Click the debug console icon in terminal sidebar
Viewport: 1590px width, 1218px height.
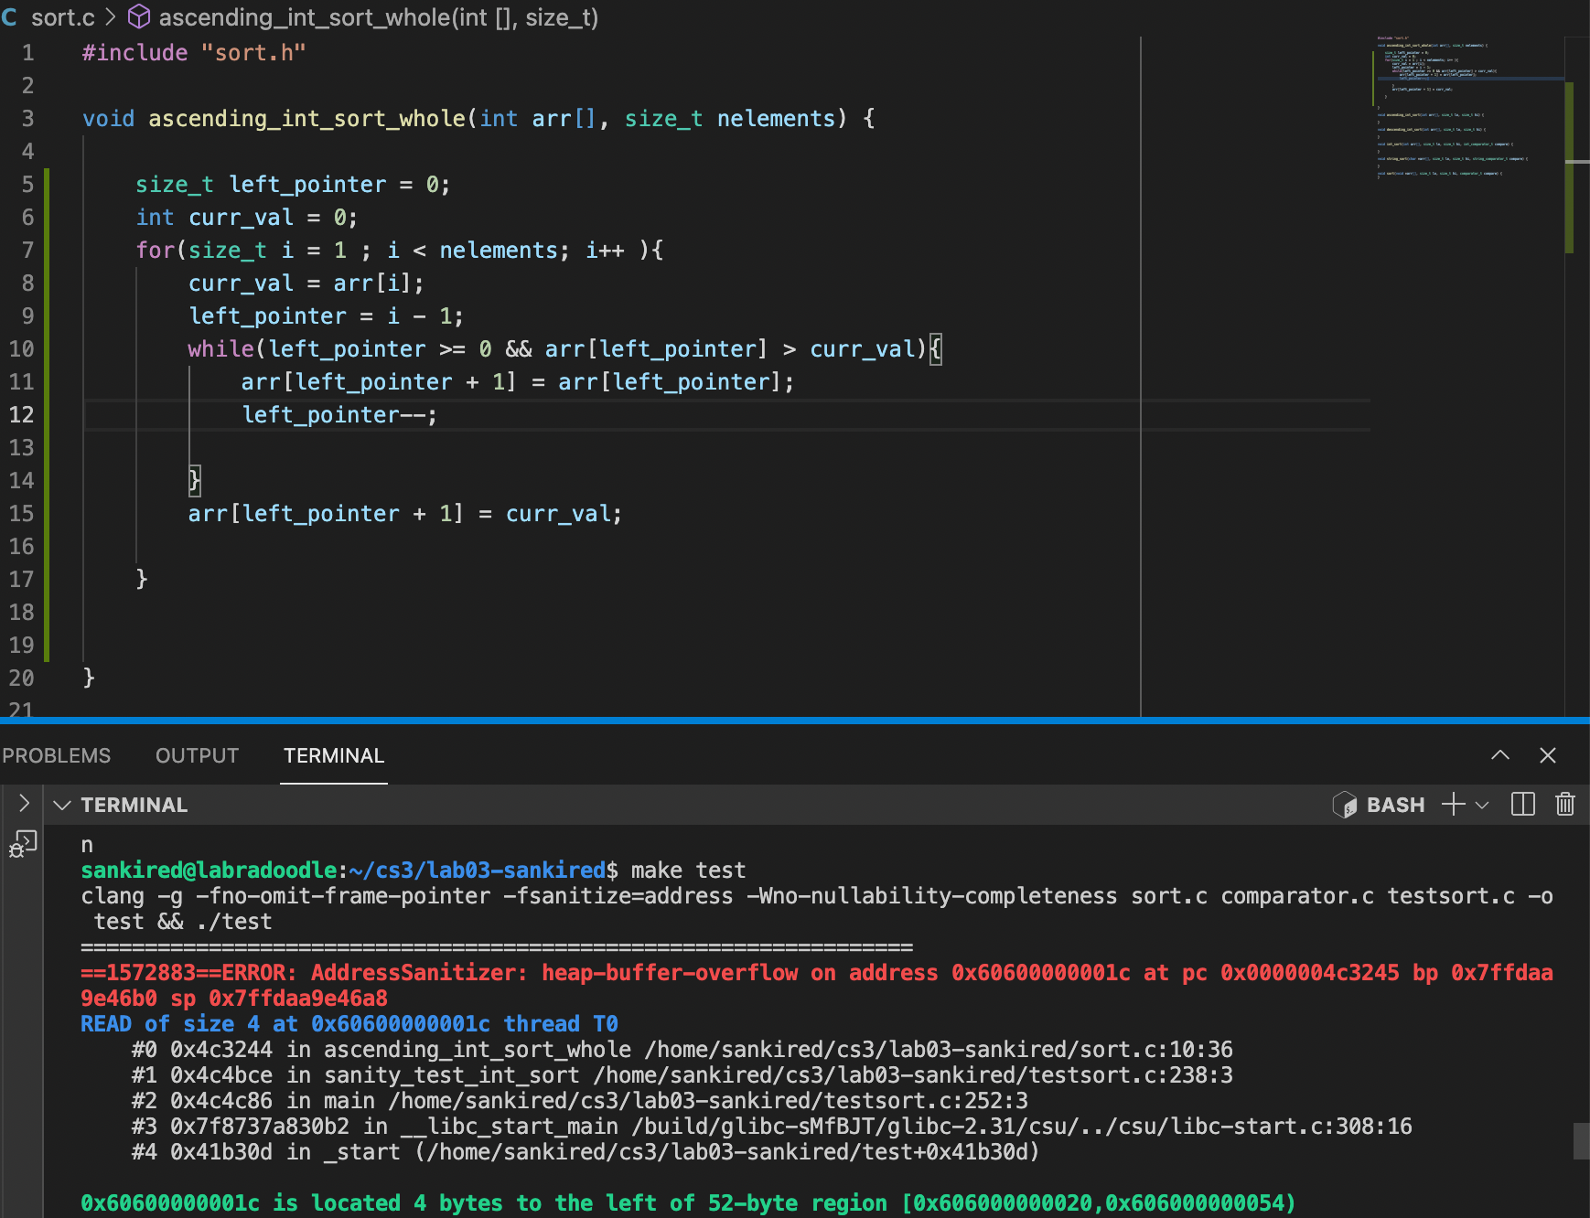(x=23, y=843)
